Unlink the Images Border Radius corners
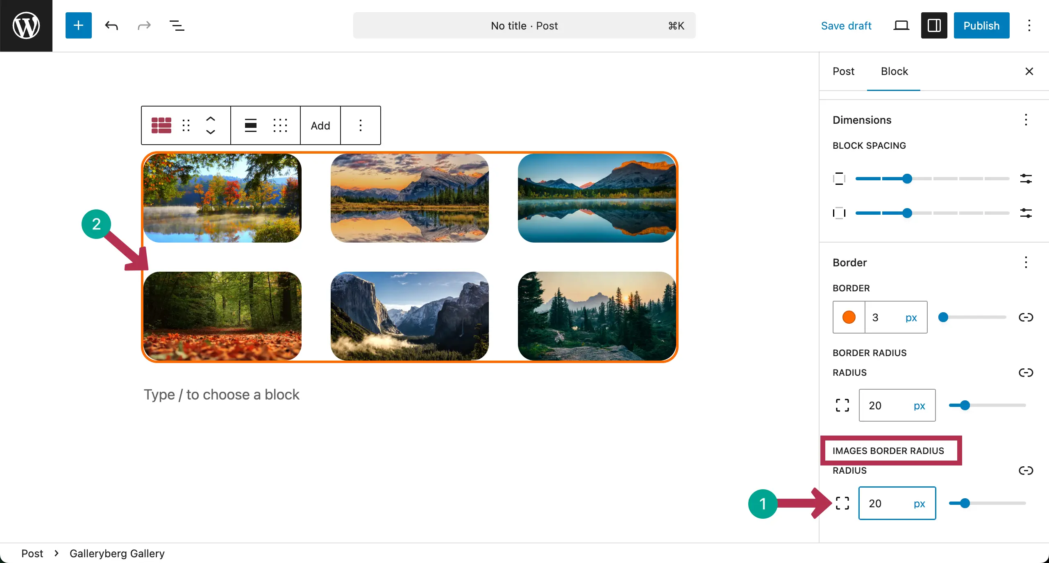Image resolution: width=1049 pixels, height=563 pixels. (1026, 470)
